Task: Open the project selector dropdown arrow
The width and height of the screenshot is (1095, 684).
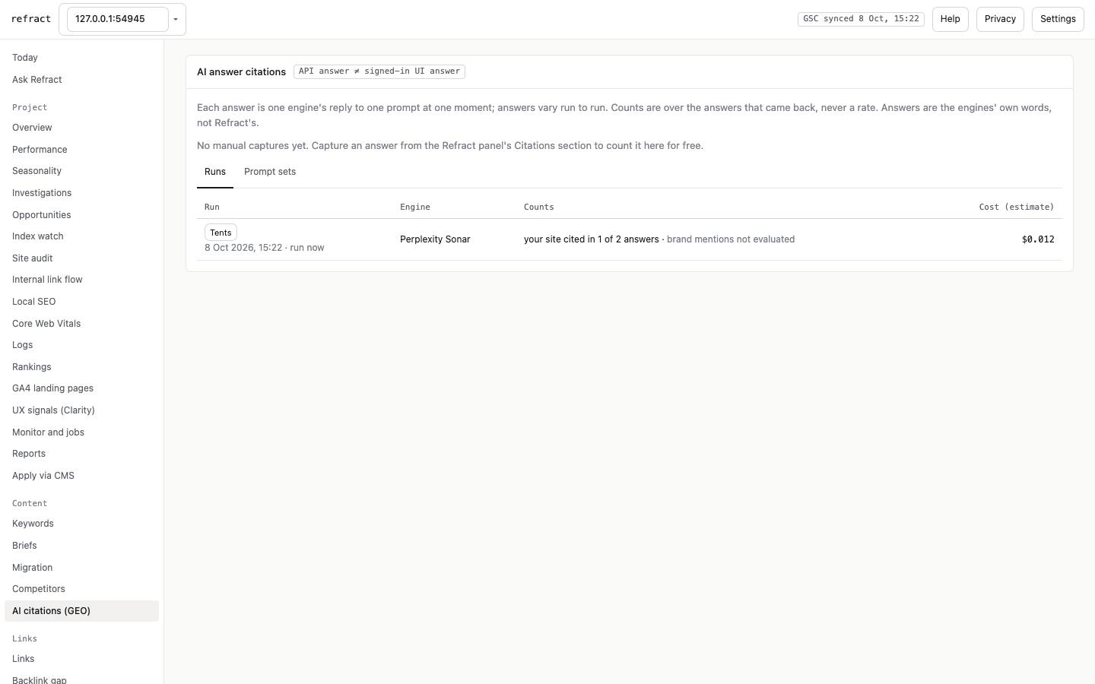Action: tap(176, 19)
